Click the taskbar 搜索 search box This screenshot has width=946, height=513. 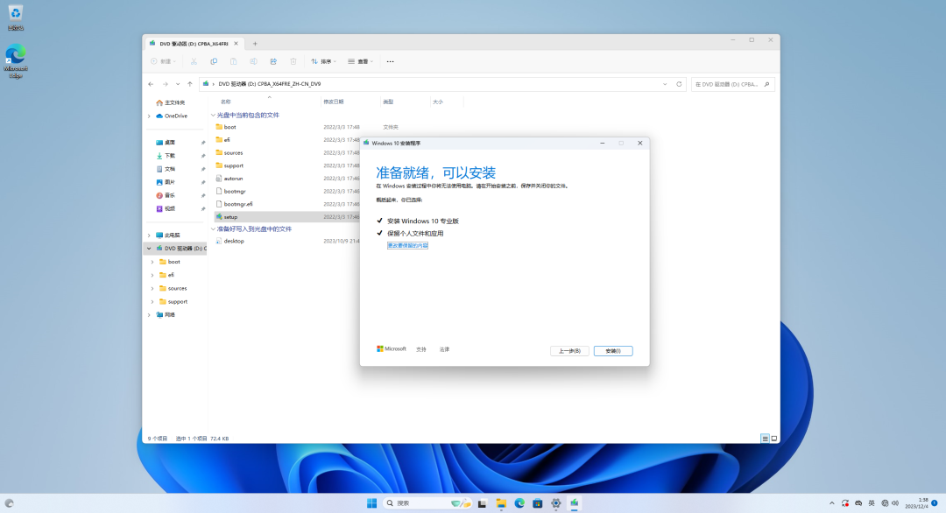(x=427, y=503)
